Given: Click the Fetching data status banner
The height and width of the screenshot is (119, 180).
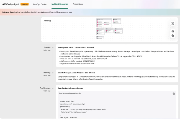Looking at the screenshot, I should 37,12.
